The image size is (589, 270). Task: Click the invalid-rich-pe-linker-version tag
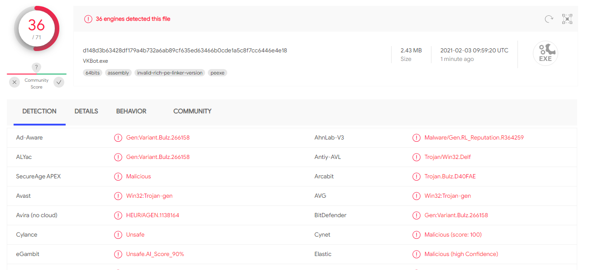point(170,73)
